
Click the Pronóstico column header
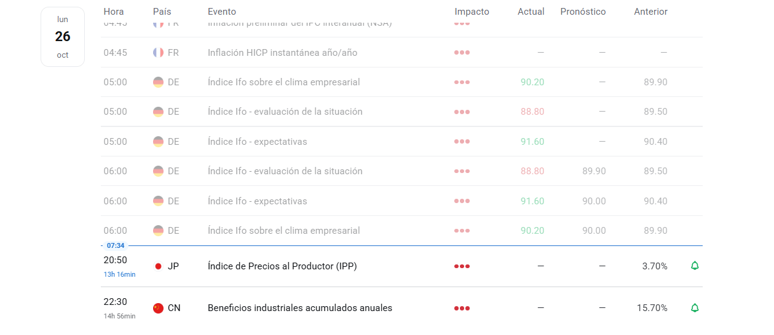[x=583, y=12]
